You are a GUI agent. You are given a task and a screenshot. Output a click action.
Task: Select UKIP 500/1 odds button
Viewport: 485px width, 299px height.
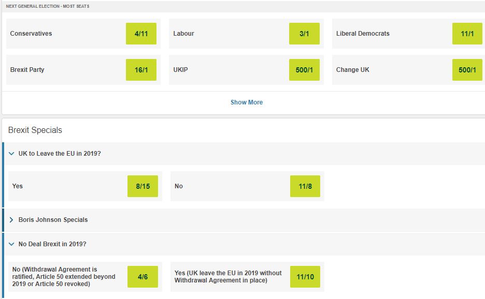[304, 70]
